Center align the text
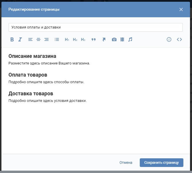192x173 pixels. click(x=38, y=40)
